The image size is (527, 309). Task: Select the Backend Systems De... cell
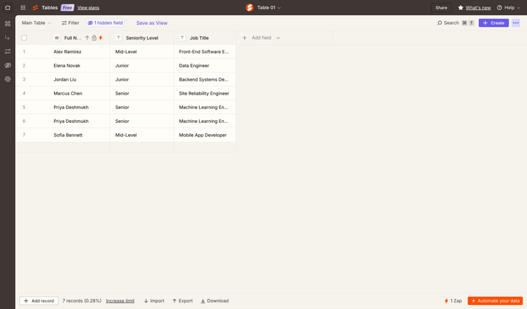pos(205,80)
